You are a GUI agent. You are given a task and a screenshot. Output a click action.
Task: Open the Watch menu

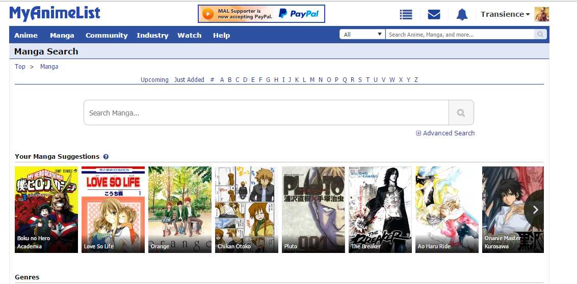pyautogui.click(x=189, y=35)
